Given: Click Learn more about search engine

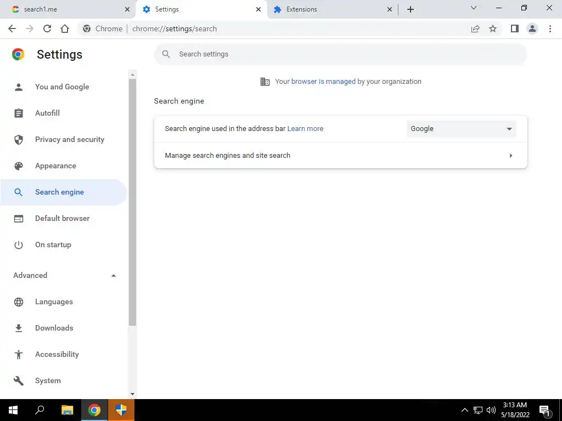Looking at the screenshot, I should pos(305,128).
